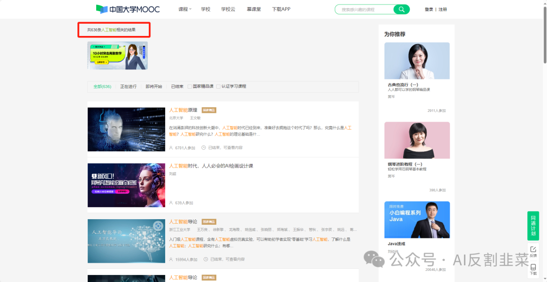The height and width of the screenshot is (282, 547).
Task: Click the 钢琴进阶教程 instructor photo
Action: 417,140
